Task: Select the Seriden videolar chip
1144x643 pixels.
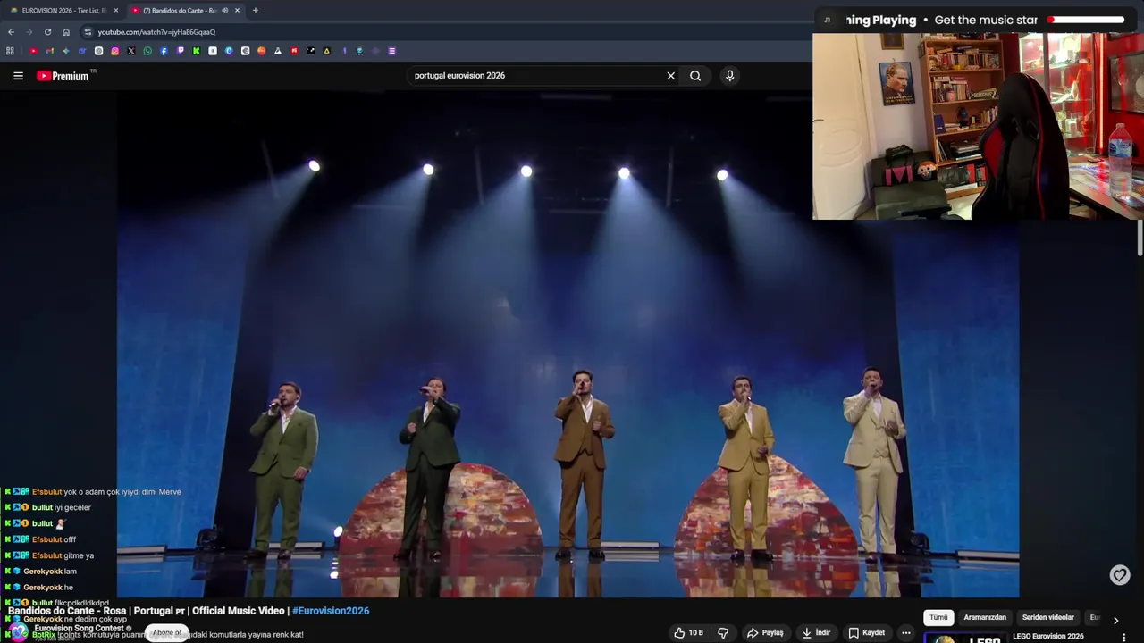Action: click(x=1048, y=617)
